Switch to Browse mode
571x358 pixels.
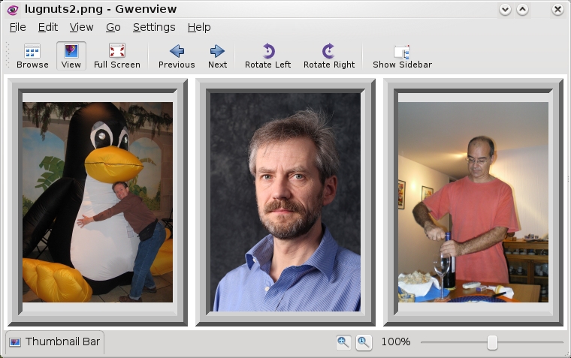click(32, 56)
